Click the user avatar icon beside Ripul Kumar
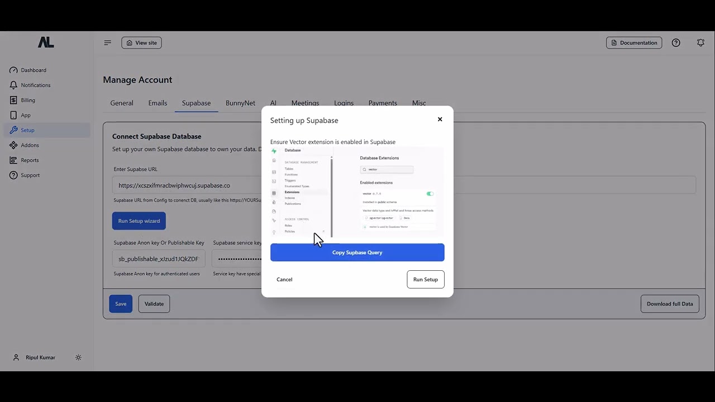This screenshot has height=402, width=715. 16,357
